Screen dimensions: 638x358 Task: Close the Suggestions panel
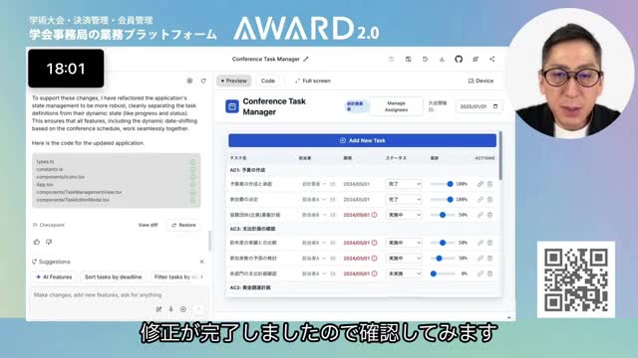(x=201, y=262)
